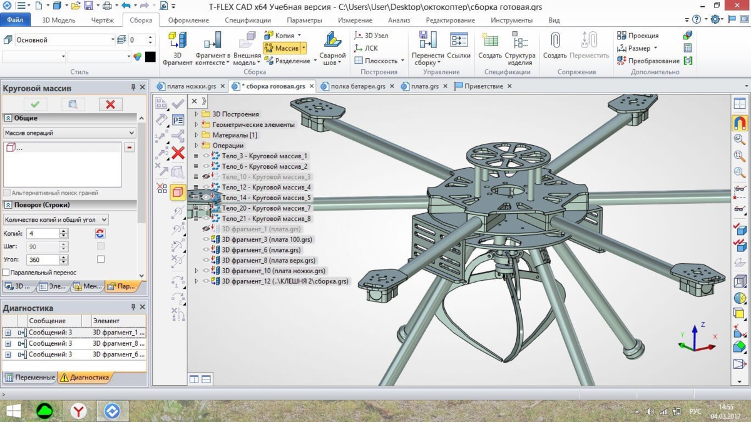Image resolution: width=751 pixels, height=422 pixels.
Task: Toggle visibility of Тело_12 - Круговой массив_4
Action: [x=206, y=187]
